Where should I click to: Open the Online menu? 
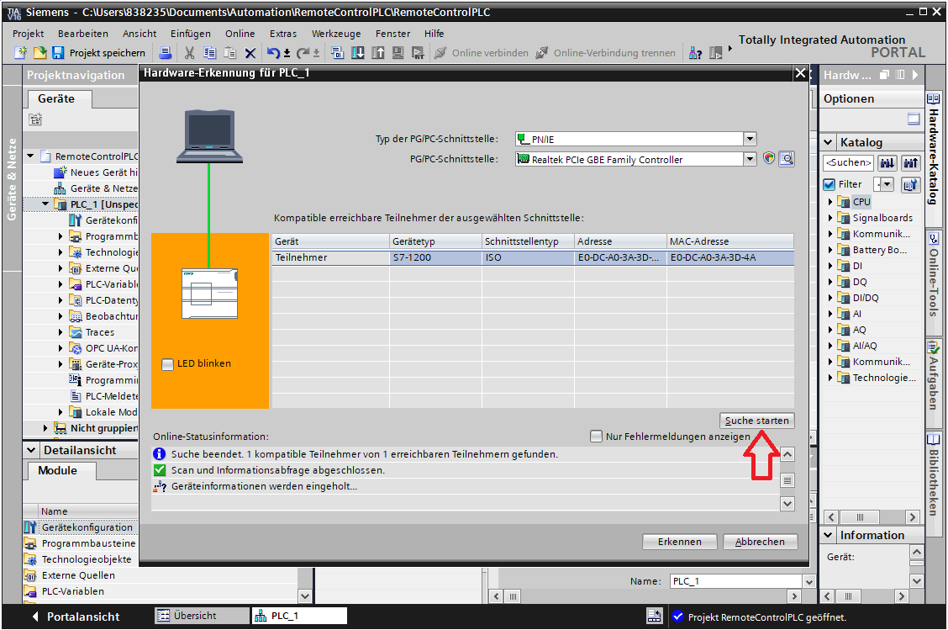coord(240,34)
